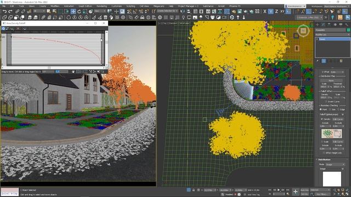
Task: Activate the Select and Move tool
Action: tap(73, 11)
